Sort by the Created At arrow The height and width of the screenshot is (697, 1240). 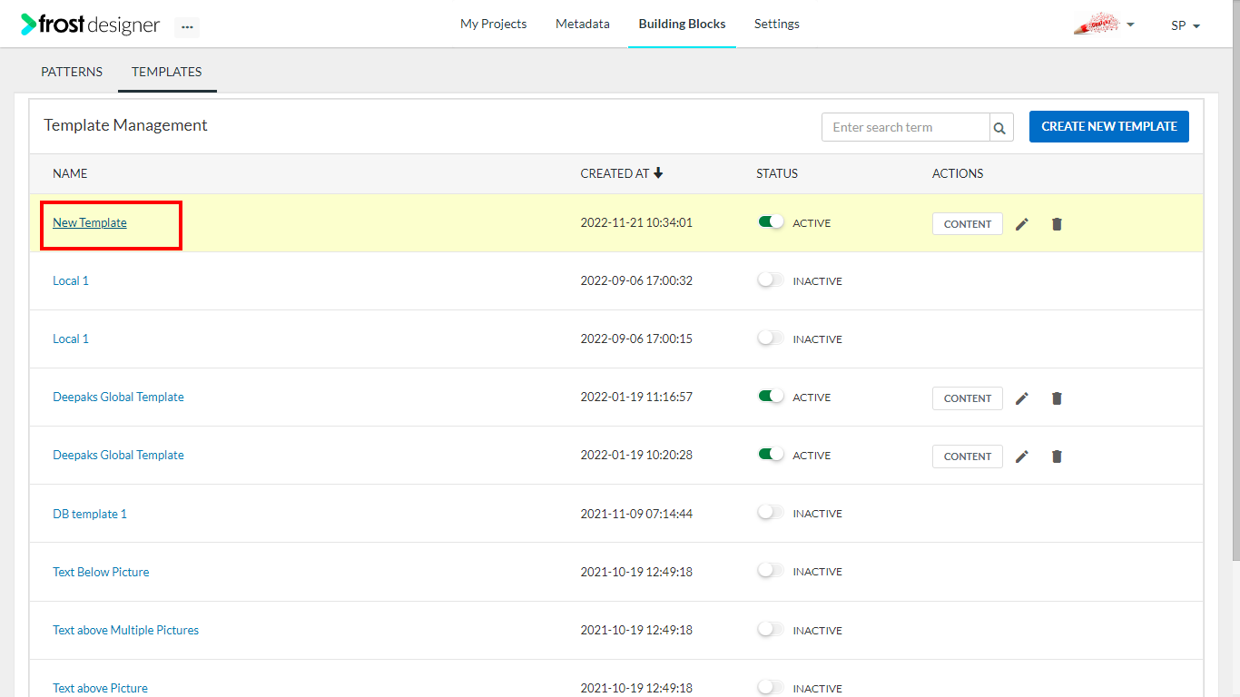pos(658,172)
